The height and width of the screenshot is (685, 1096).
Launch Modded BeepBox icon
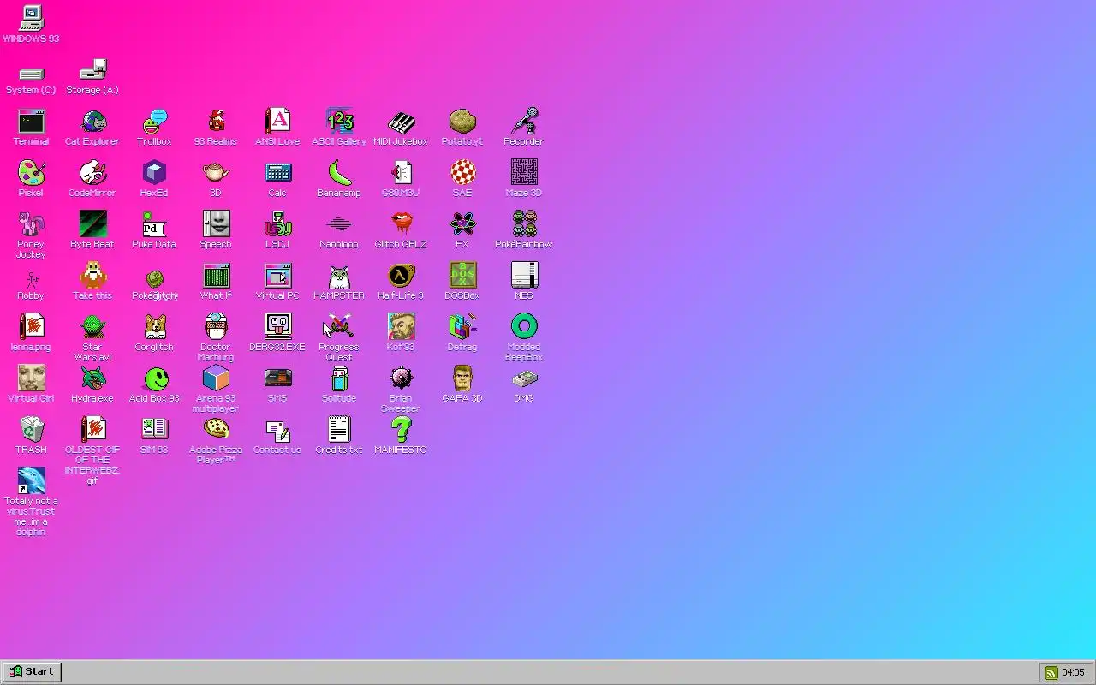tap(524, 327)
